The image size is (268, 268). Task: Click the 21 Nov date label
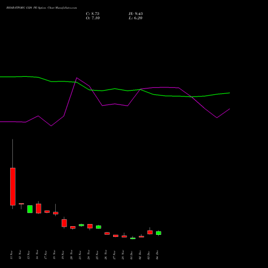[x=80, y=255]
